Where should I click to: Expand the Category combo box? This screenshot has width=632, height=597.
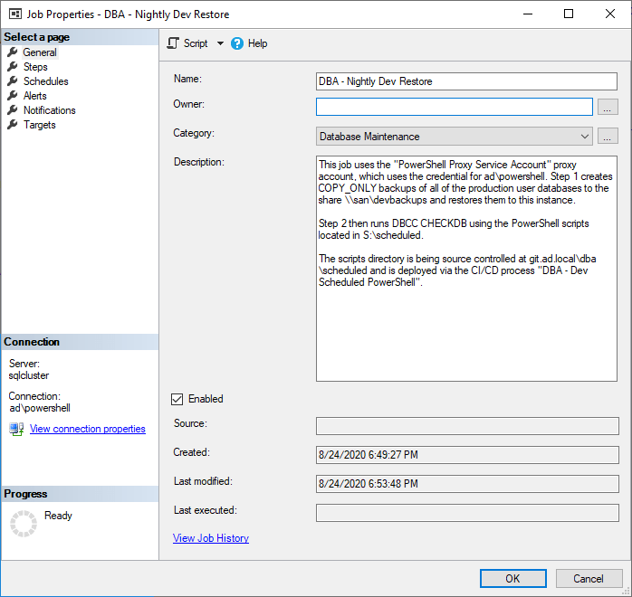(x=584, y=137)
